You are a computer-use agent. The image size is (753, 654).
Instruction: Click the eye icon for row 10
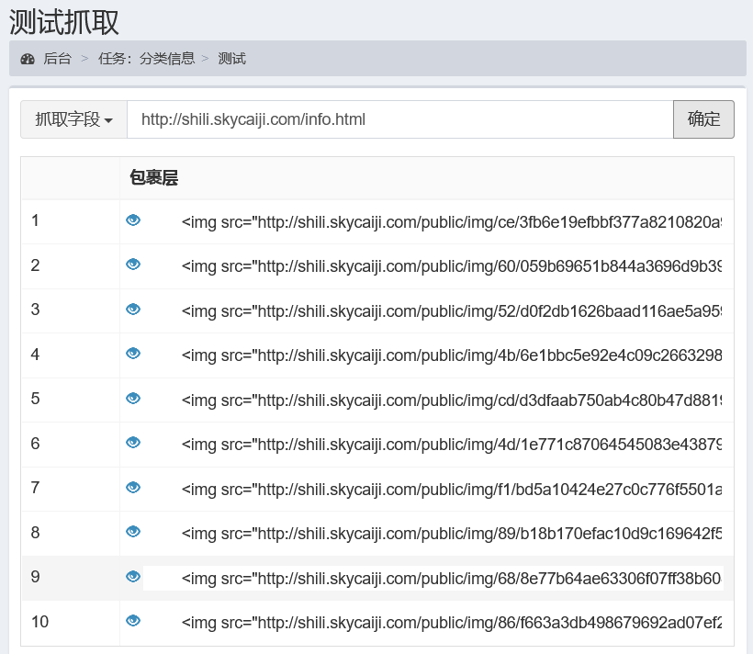pyautogui.click(x=133, y=622)
